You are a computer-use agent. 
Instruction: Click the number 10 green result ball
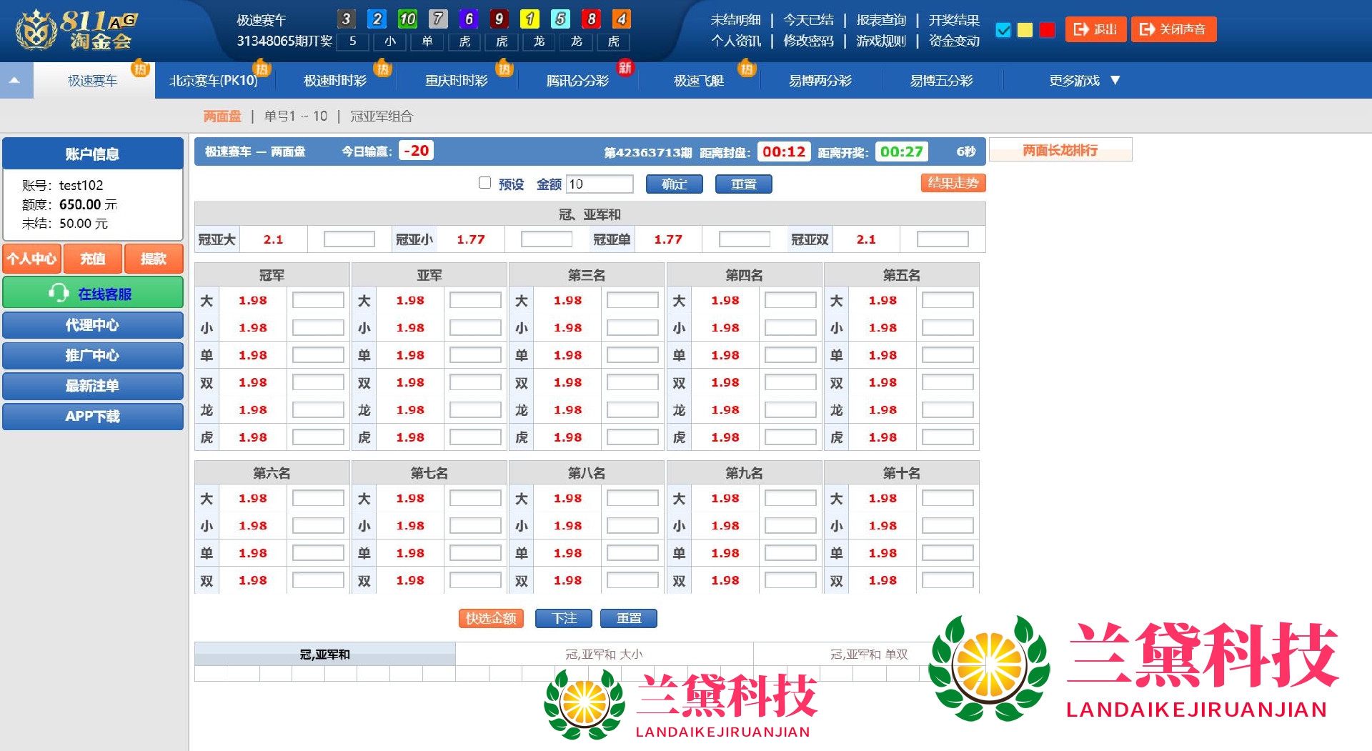(407, 19)
